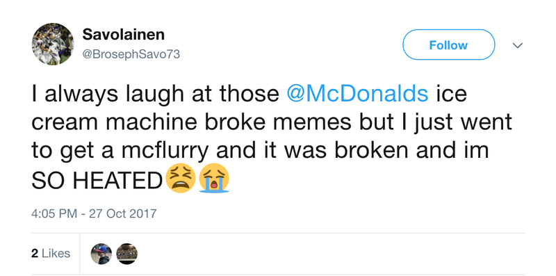Viewport: 556px width, 276px height.
Task: Open the @McDonalds mention
Action: (x=357, y=94)
